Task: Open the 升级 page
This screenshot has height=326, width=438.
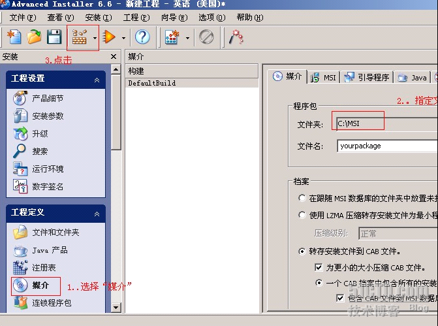Action: (x=31, y=133)
